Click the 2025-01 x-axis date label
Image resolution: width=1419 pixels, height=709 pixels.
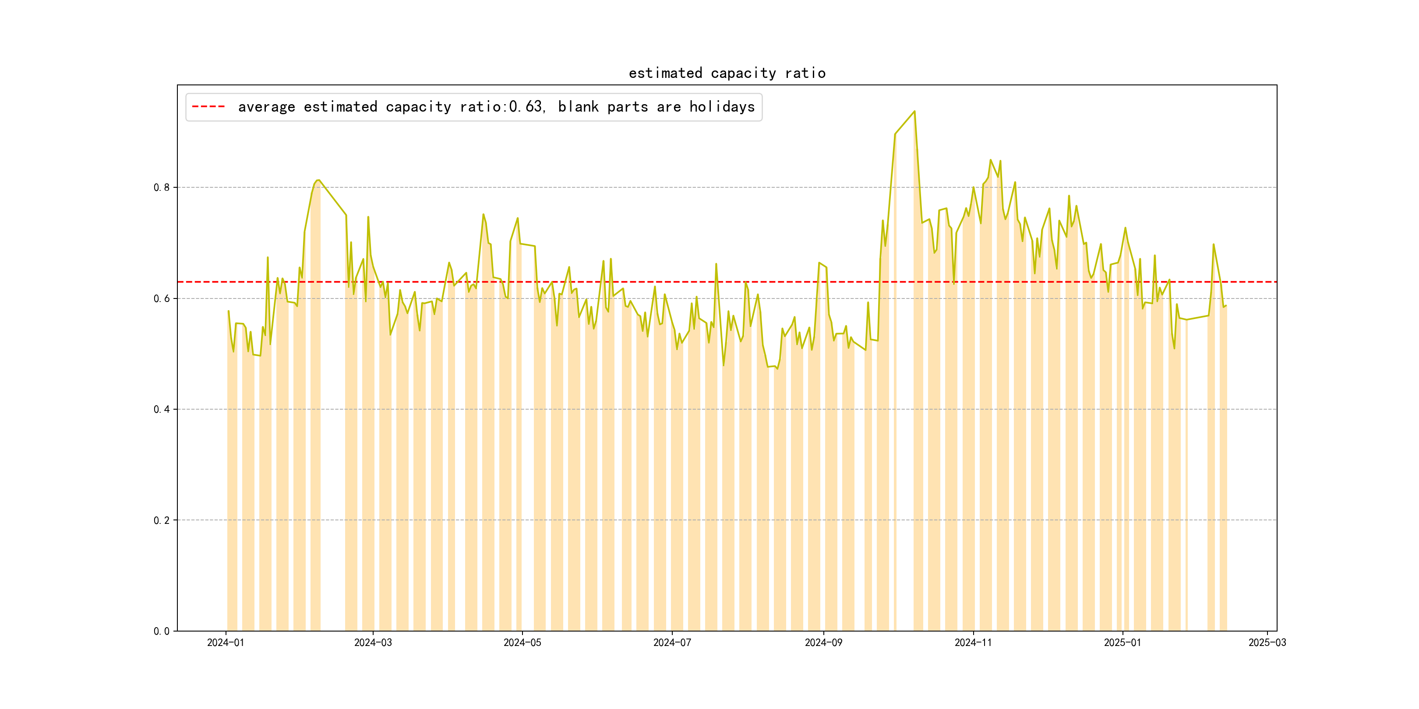(x=1122, y=643)
